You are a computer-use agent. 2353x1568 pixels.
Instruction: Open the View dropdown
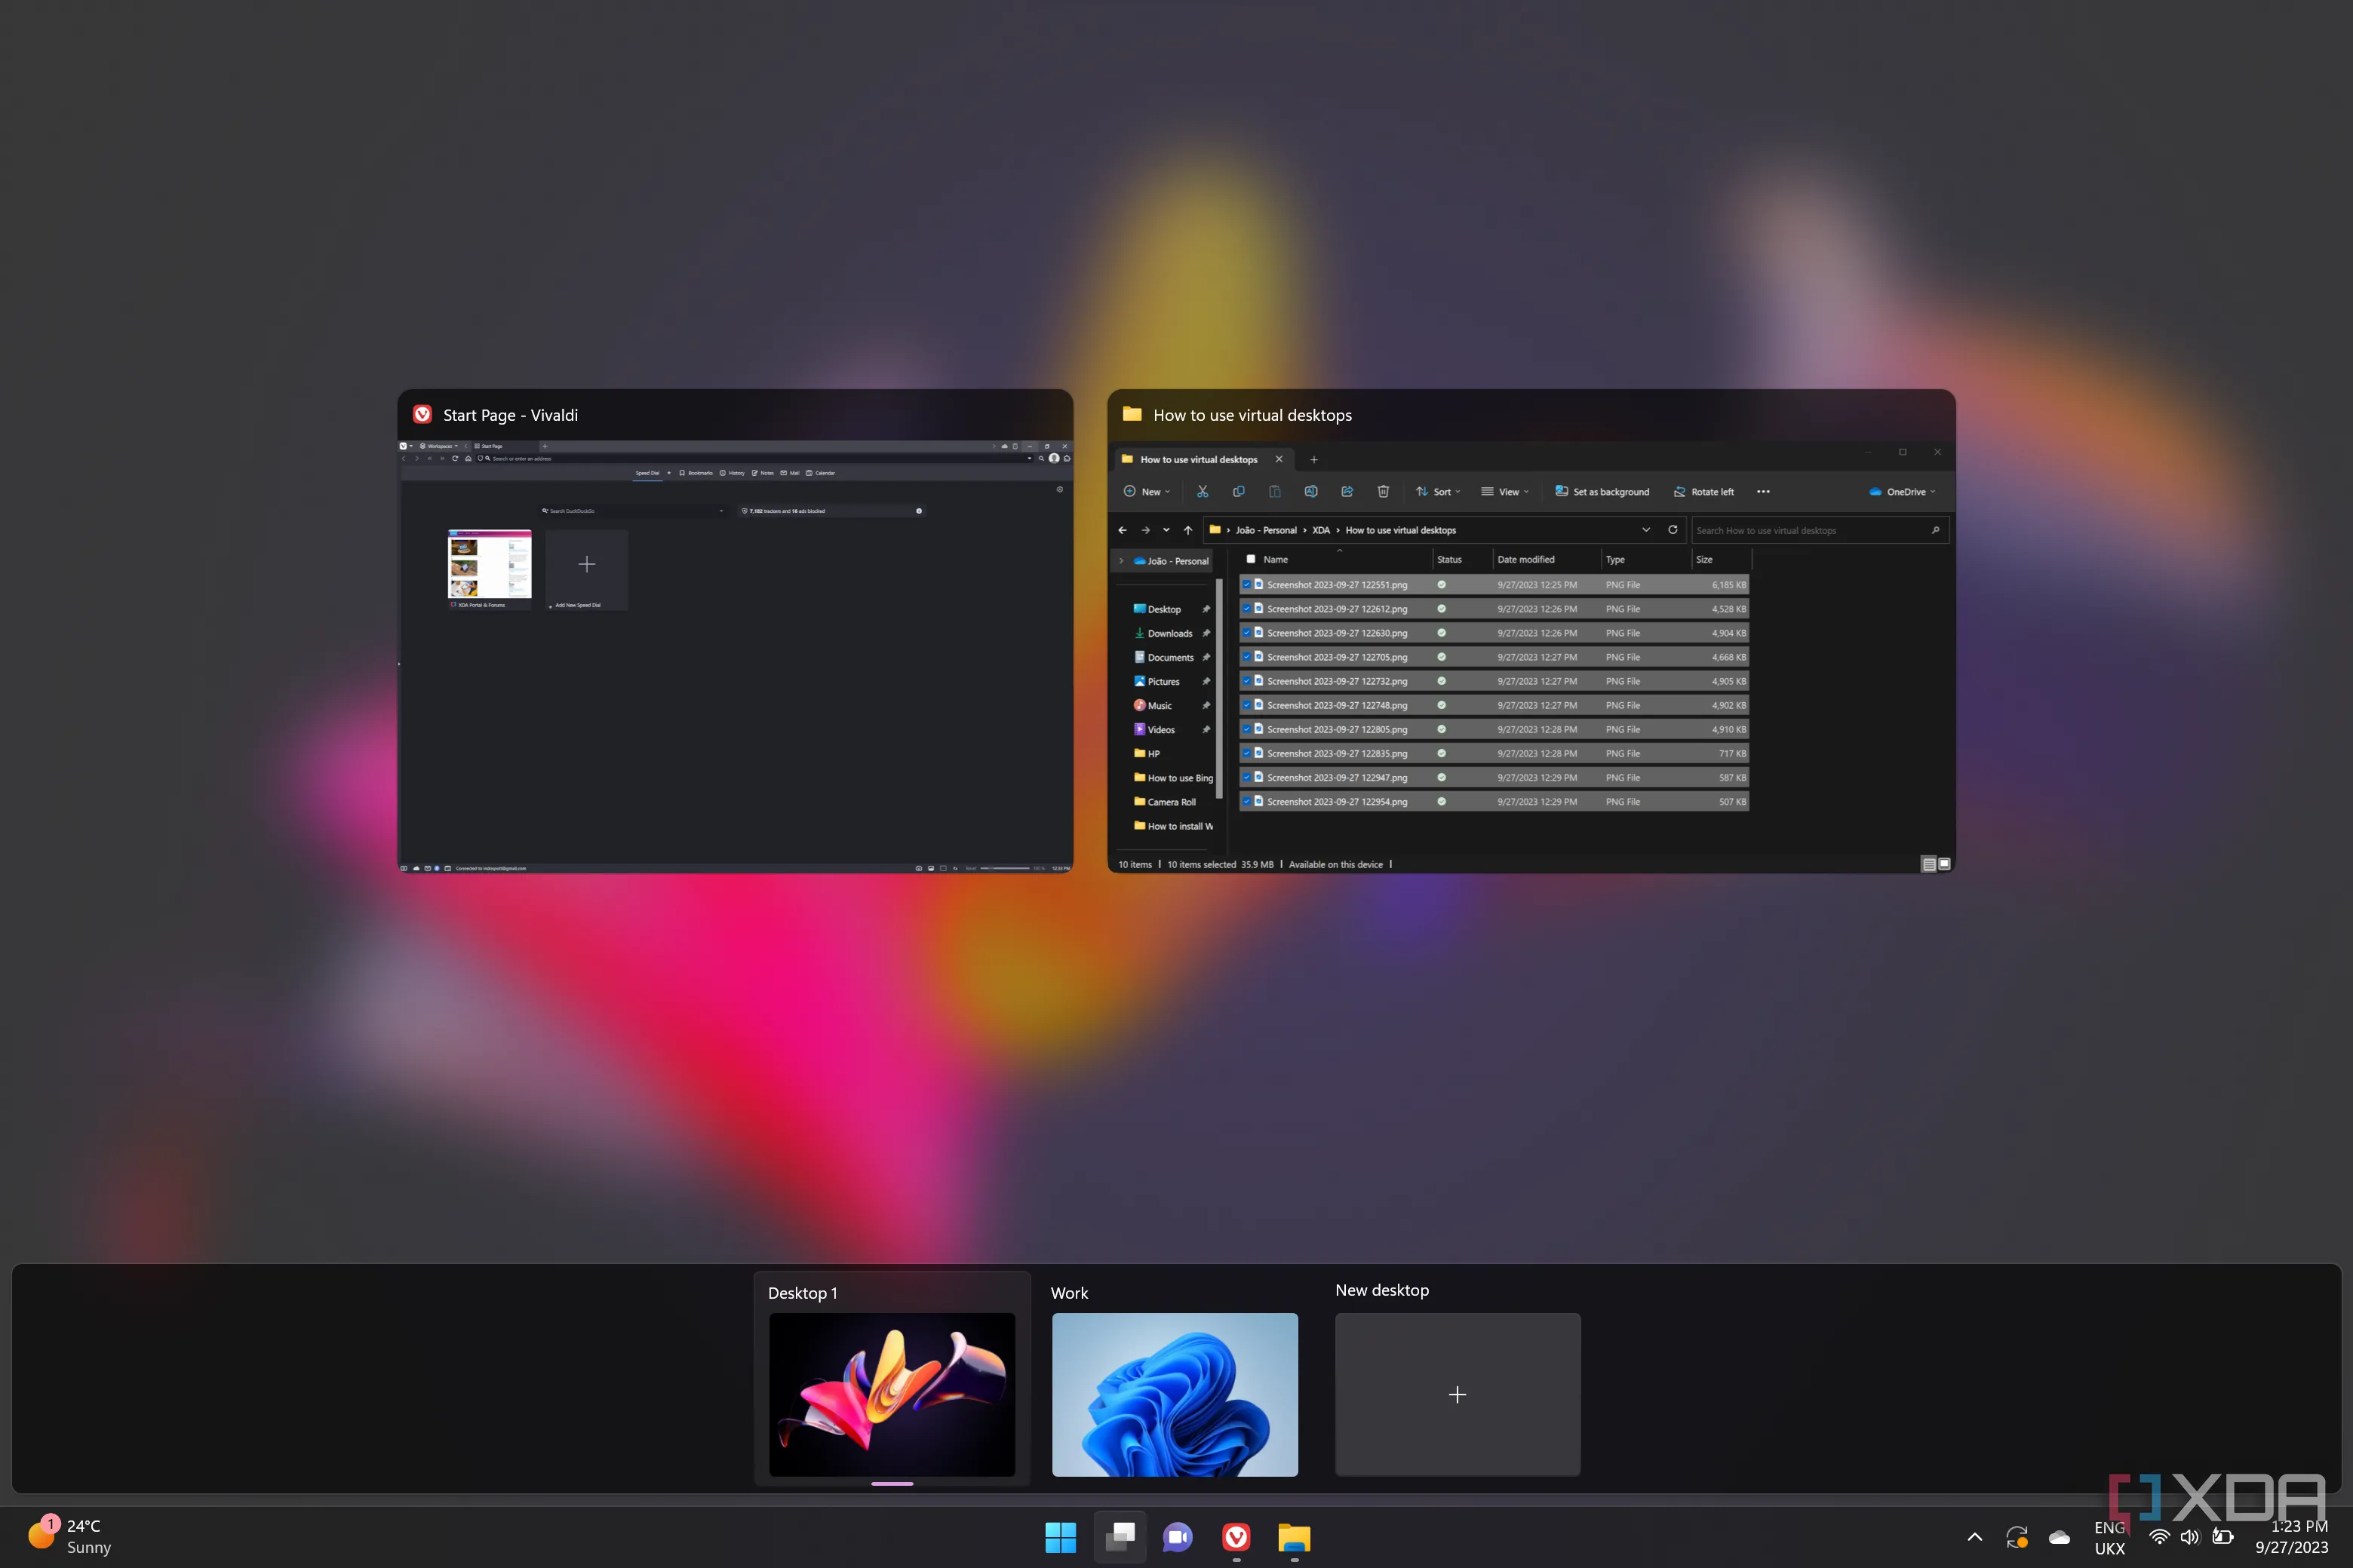click(x=1505, y=491)
